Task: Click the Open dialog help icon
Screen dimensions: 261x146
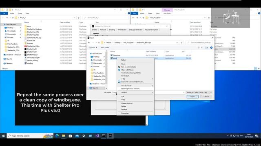Action: coord(211,47)
